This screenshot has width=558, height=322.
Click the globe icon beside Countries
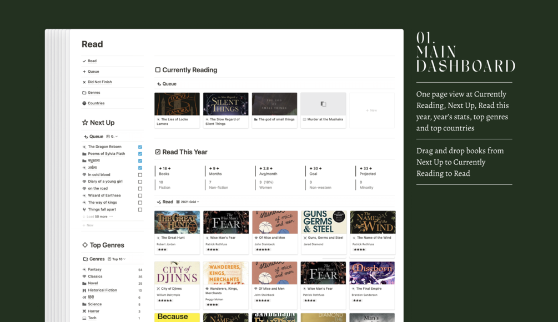pos(84,103)
